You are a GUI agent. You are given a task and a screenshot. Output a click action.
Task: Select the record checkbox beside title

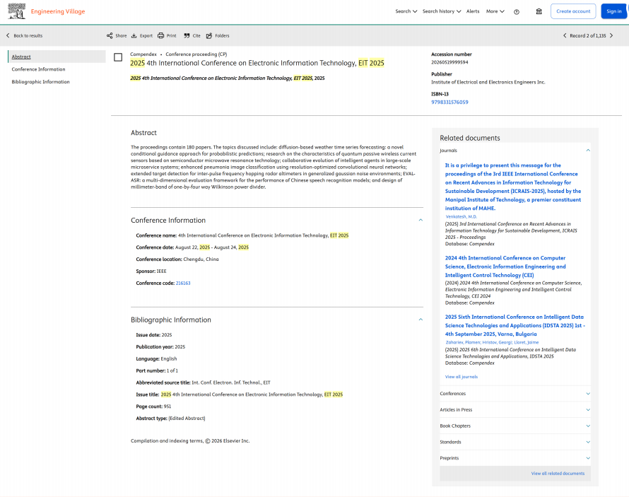[118, 57]
